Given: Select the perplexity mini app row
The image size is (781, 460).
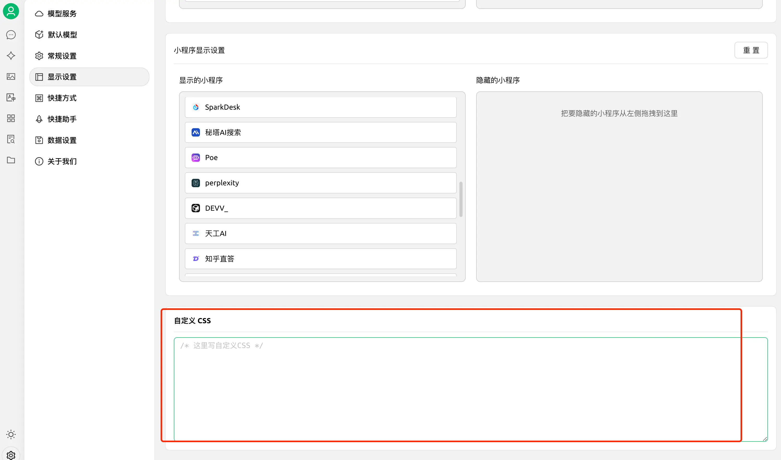Looking at the screenshot, I should 321,183.
